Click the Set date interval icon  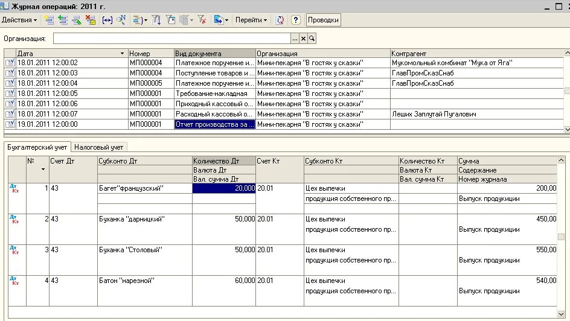[107, 20]
